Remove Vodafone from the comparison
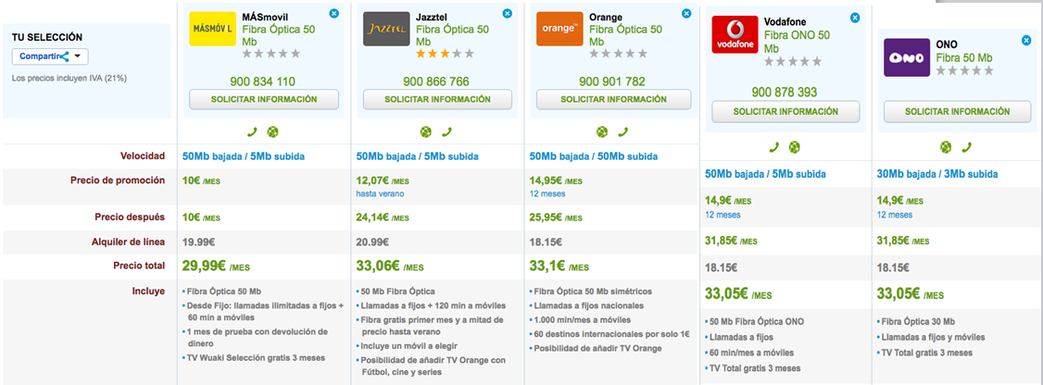Screen dimensions: 1043x385 pyautogui.click(x=855, y=18)
